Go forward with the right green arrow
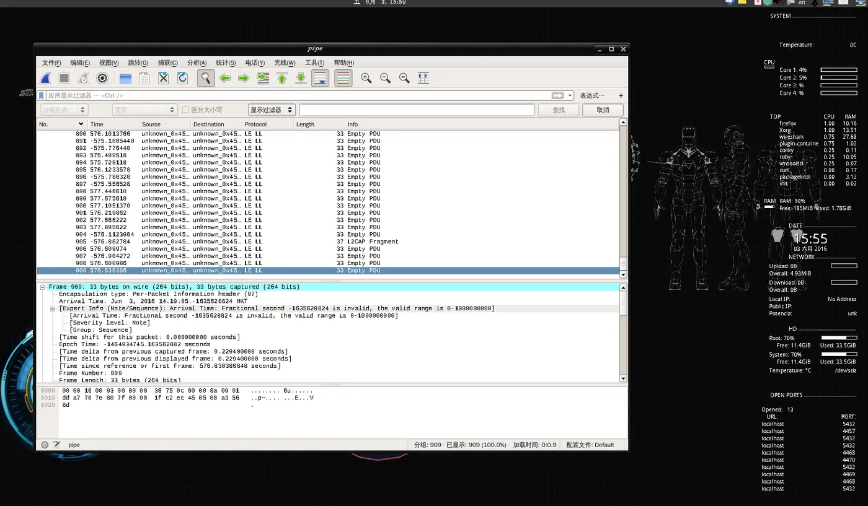868x506 pixels. click(244, 79)
